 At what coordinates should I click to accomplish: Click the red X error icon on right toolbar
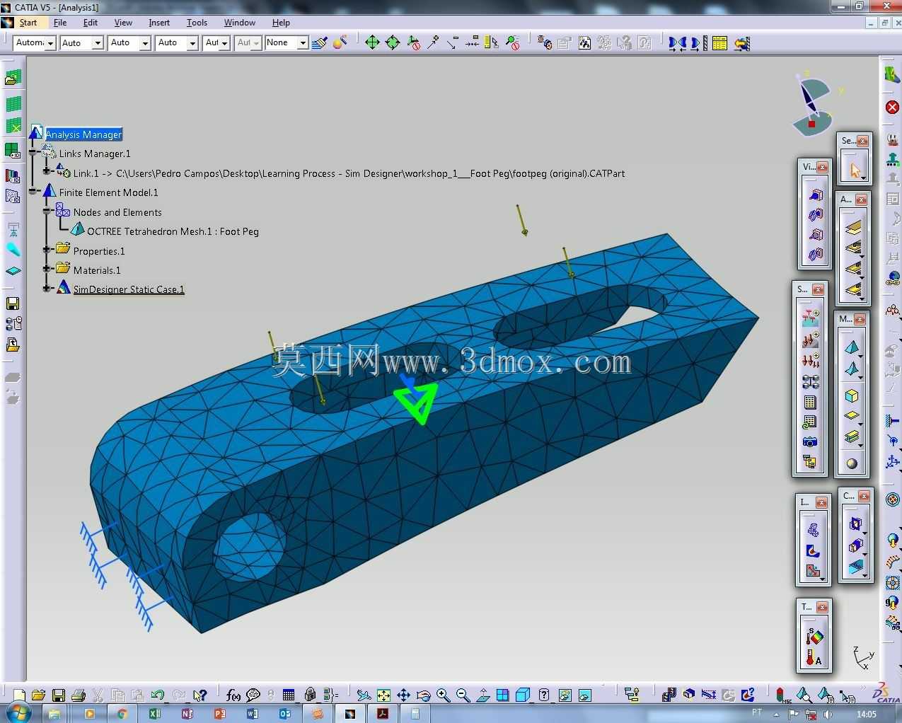(x=892, y=108)
